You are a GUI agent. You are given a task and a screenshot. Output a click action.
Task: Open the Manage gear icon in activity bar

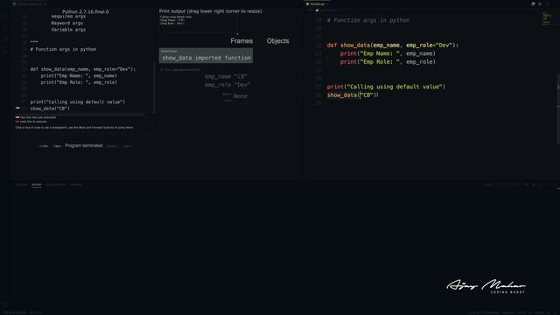click(5, 304)
